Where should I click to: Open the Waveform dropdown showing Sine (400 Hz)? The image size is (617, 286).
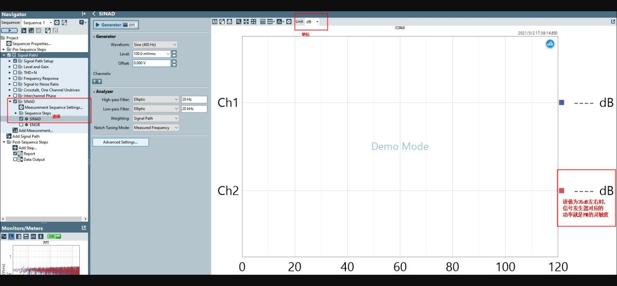[155, 45]
